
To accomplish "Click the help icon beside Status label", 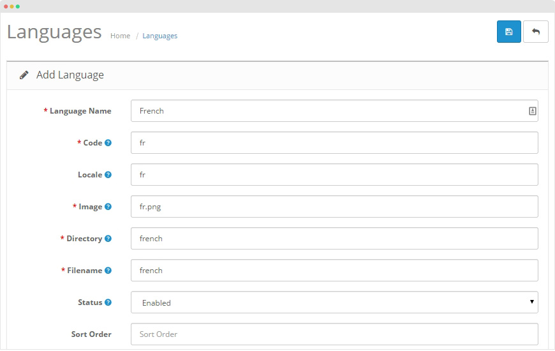I will coord(108,302).
